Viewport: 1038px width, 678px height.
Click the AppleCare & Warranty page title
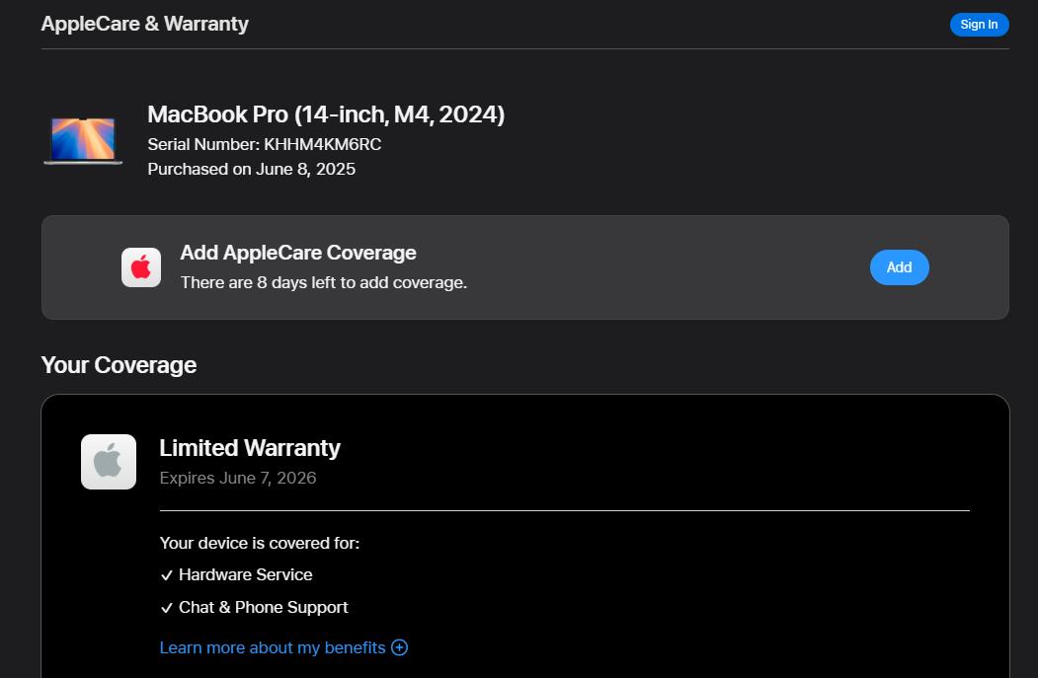pyautogui.click(x=144, y=24)
